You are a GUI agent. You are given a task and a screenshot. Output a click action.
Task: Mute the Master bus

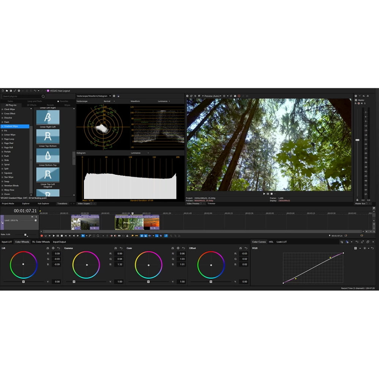[362, 103]
